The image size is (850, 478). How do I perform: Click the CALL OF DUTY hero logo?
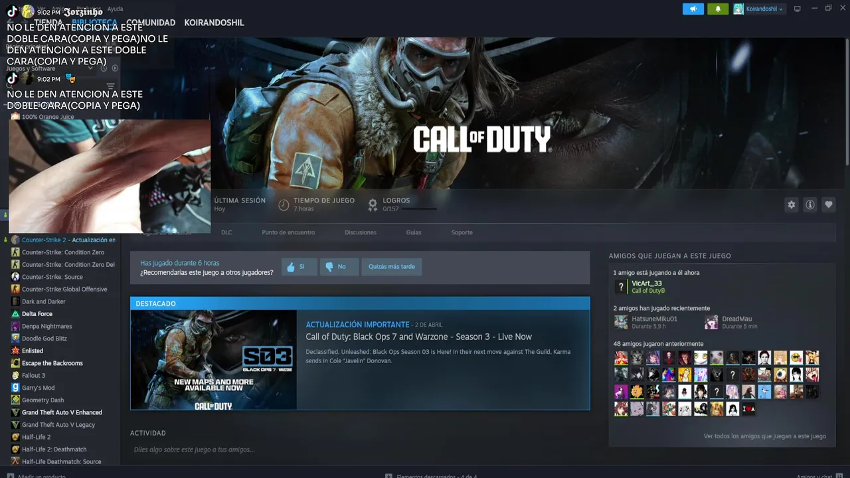(482, 139)
